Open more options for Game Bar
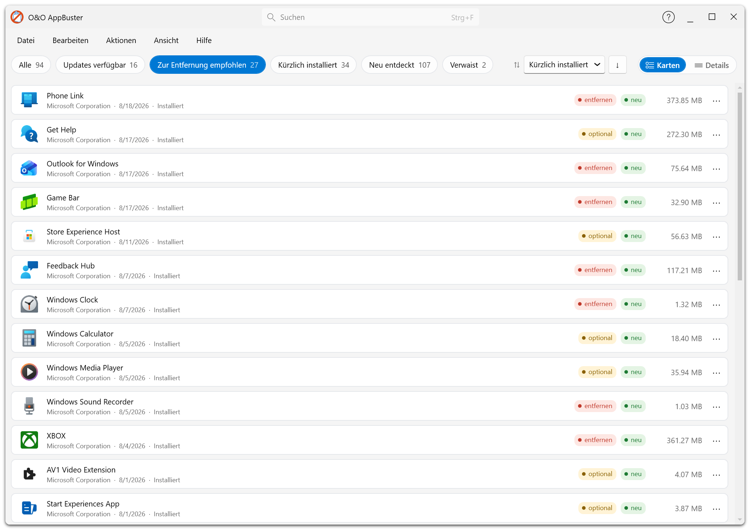This screenshot has width=750, height=530. coord(716,203)
